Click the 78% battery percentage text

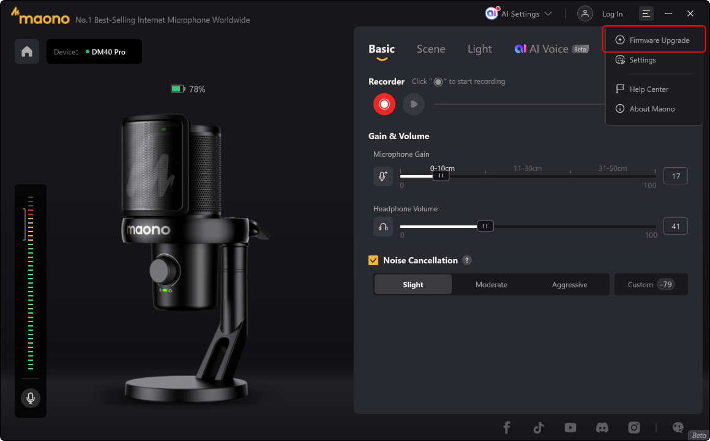pyautogui.click(x=197, y=89)
